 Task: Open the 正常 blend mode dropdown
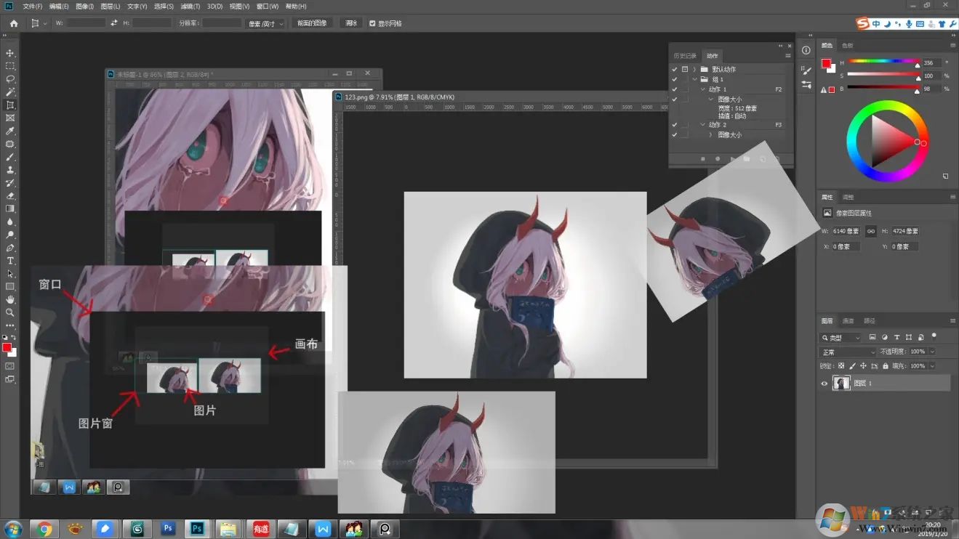(x=847, y=352)
